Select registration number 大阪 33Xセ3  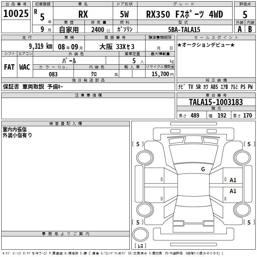[x=117, y=47]
